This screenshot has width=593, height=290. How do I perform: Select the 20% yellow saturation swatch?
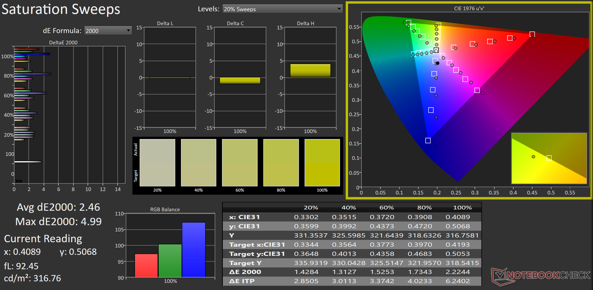[x=157, y=162]
